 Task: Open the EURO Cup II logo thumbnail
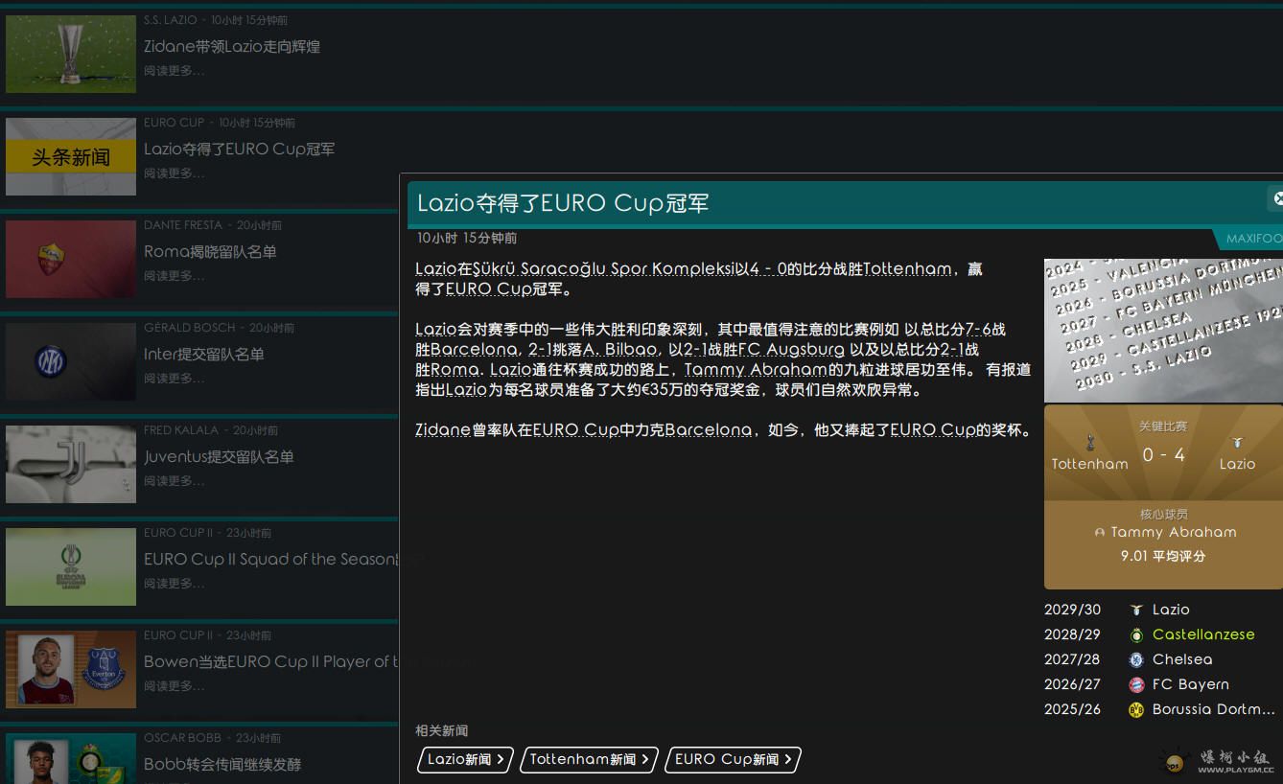click(x=71, y=566)
